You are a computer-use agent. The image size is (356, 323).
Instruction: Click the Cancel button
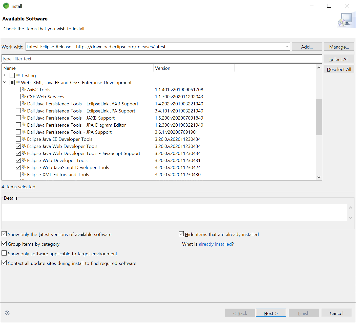[337, 313]
